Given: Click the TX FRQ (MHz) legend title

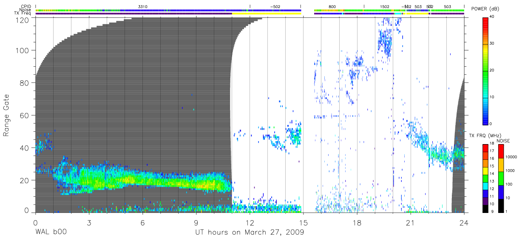Looking at the screenshot, I should (485, 135).
